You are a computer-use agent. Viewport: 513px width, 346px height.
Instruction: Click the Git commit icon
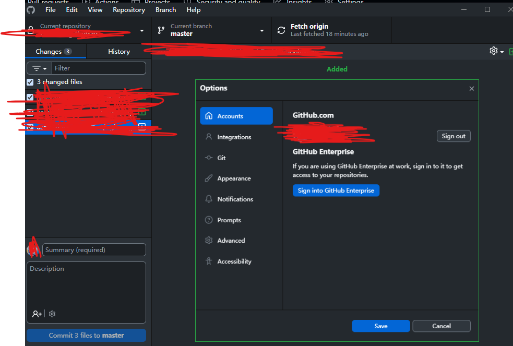point(209,157)
